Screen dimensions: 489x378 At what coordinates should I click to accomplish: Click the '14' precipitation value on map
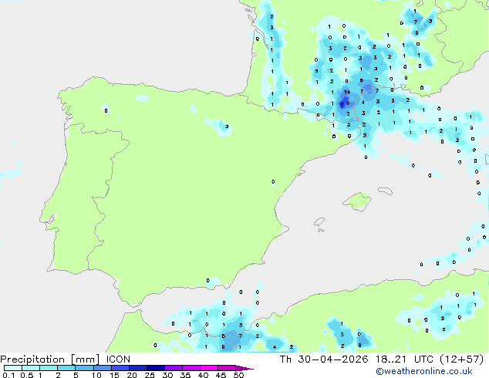pos(347,92)
